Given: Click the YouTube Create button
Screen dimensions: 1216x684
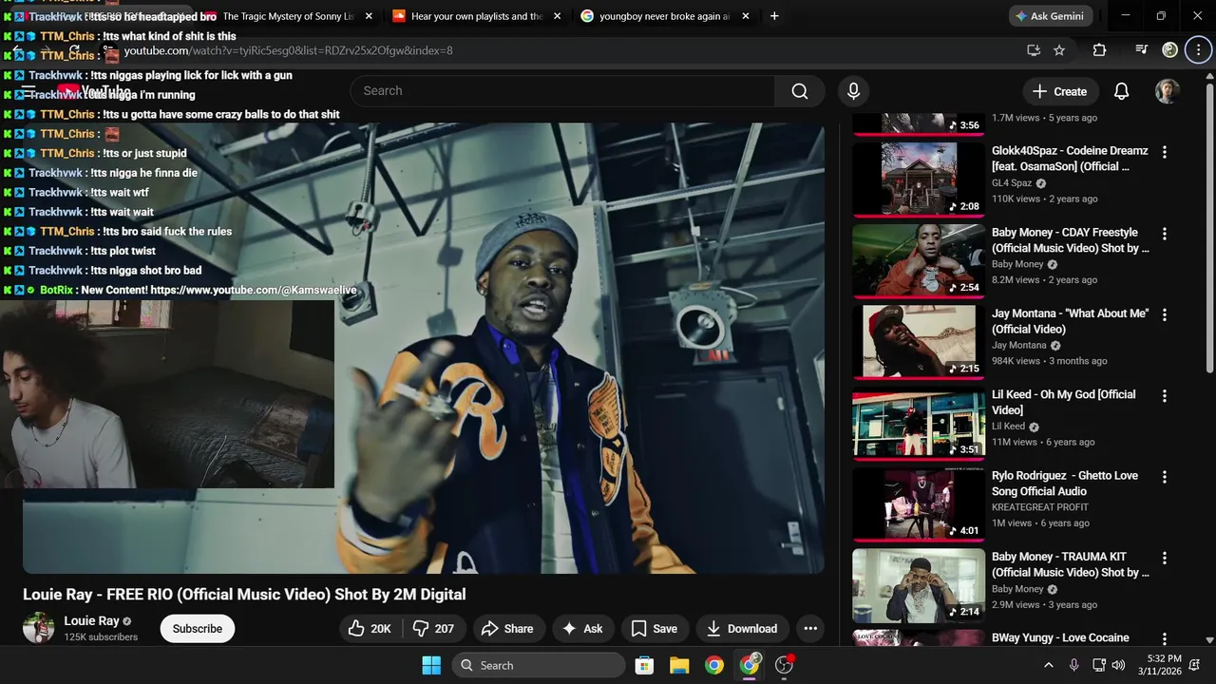Looking at the screenshot, I should click(1059, 91).
